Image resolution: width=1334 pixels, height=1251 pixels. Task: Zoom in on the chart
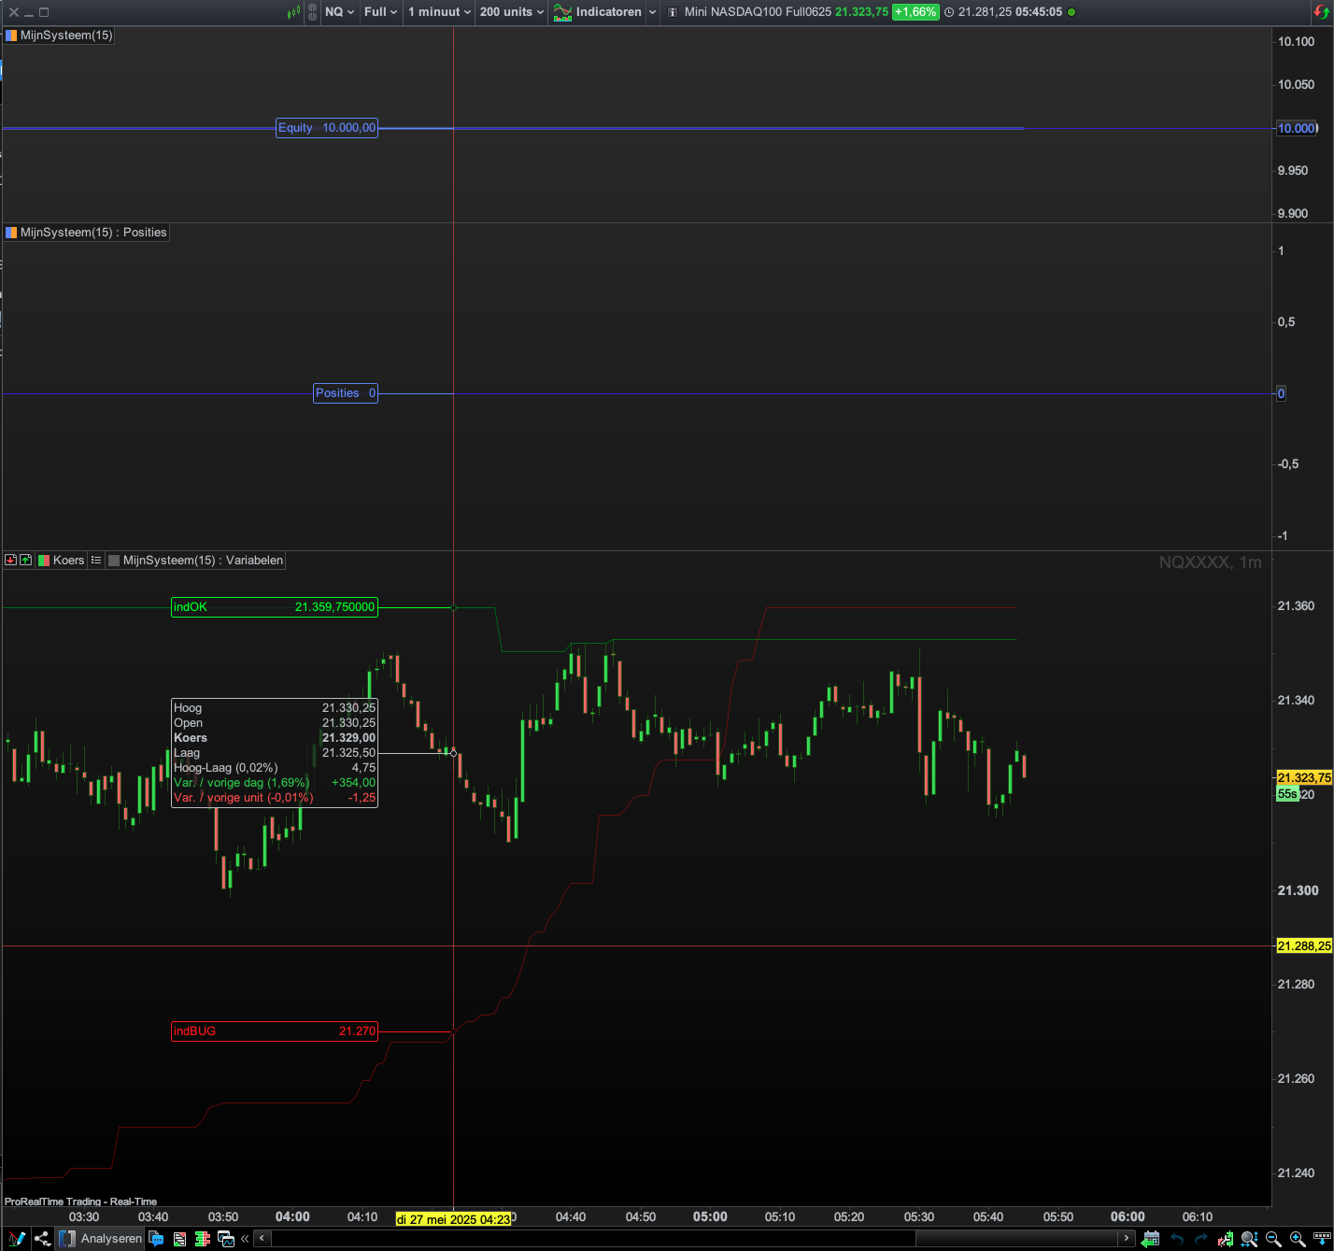coord(1298,1239)
